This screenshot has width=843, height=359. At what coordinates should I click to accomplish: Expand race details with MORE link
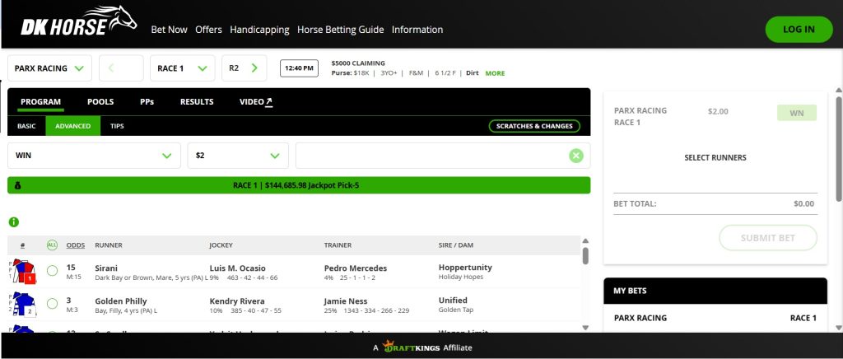(495, 73)
